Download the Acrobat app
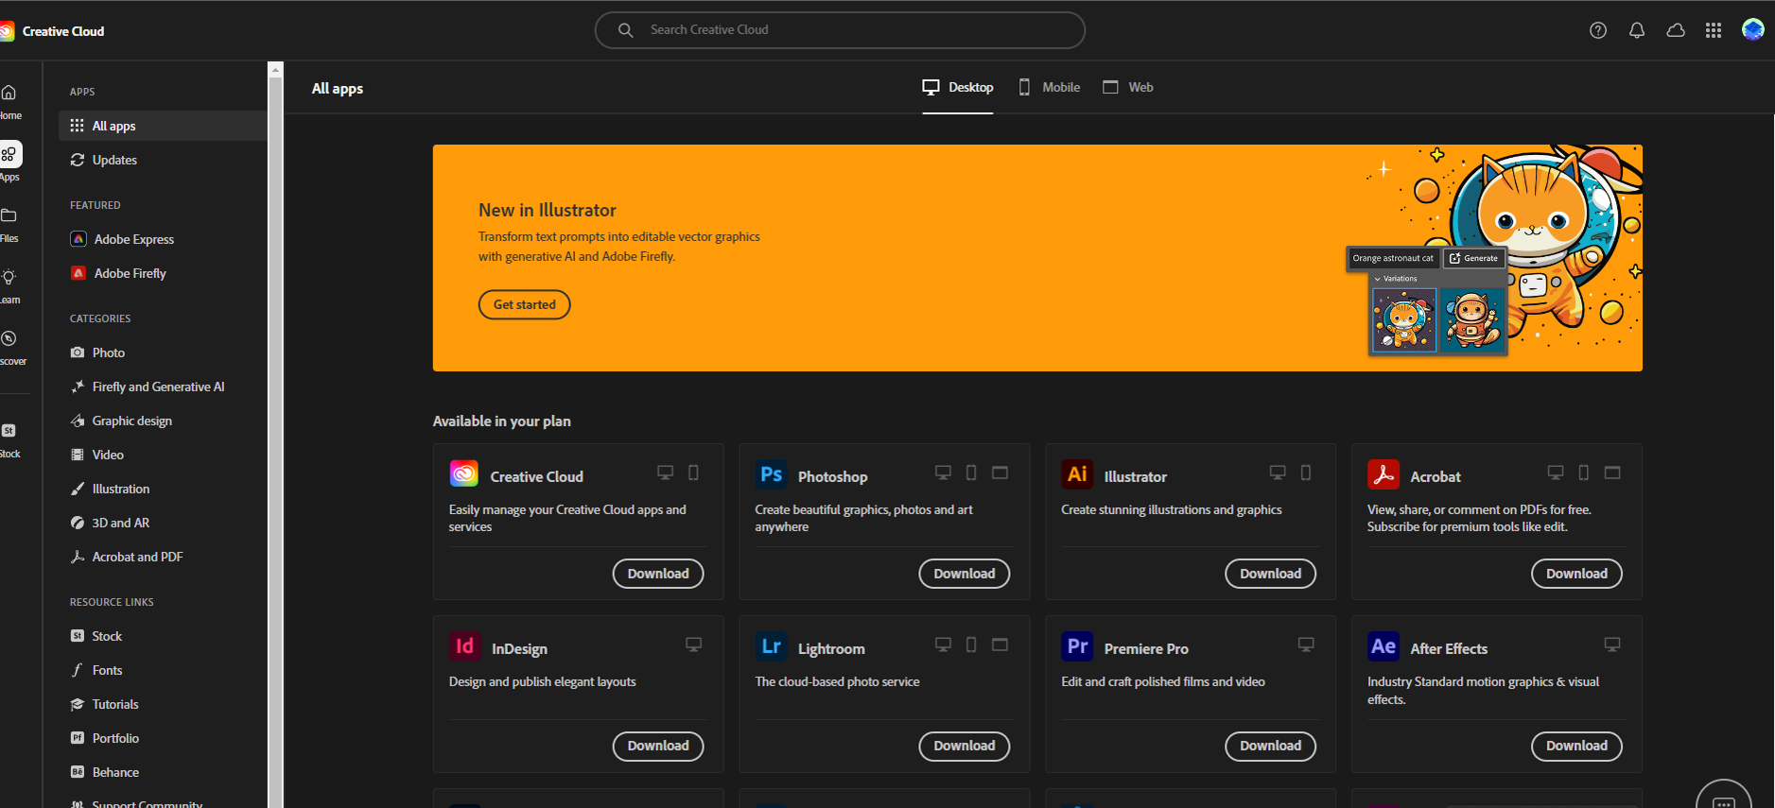 tap(1576, 574)
